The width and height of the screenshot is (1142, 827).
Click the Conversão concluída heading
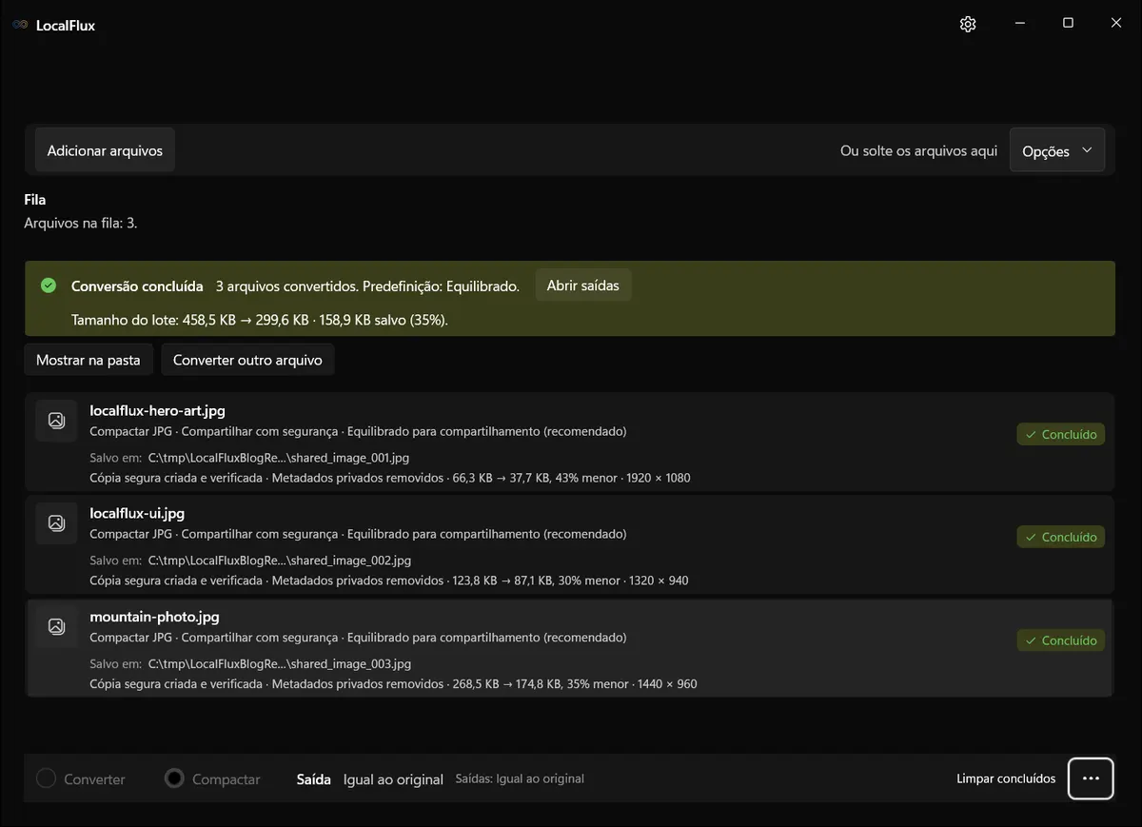tap(137, 286)
